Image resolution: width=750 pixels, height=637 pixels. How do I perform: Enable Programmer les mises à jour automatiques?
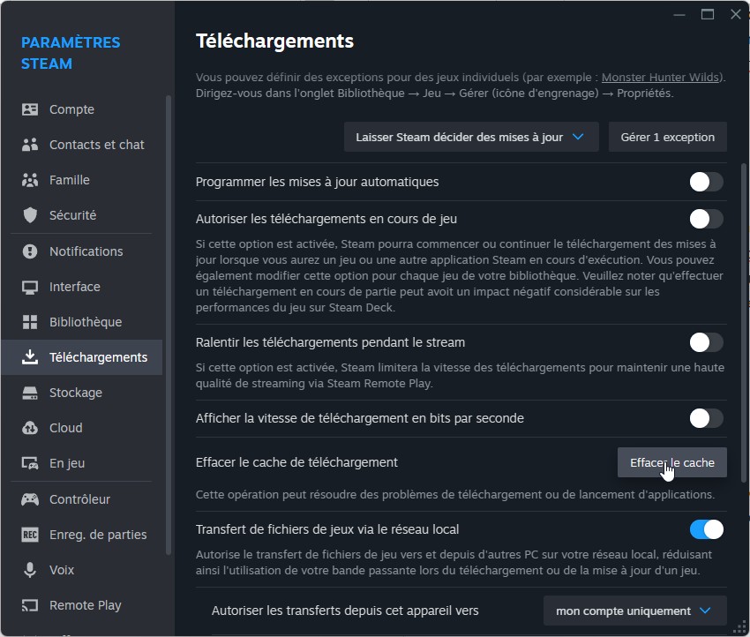[x=706, y=182]
